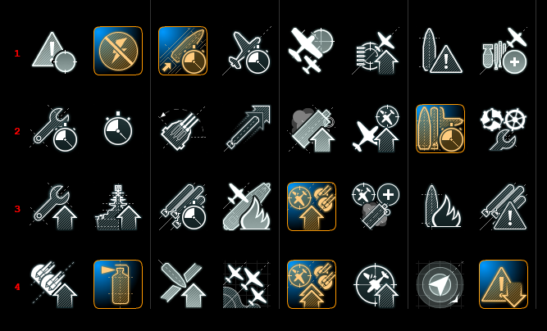
Task: Choose the ship hull with flame skill
Action: click(x=440, y=206)
